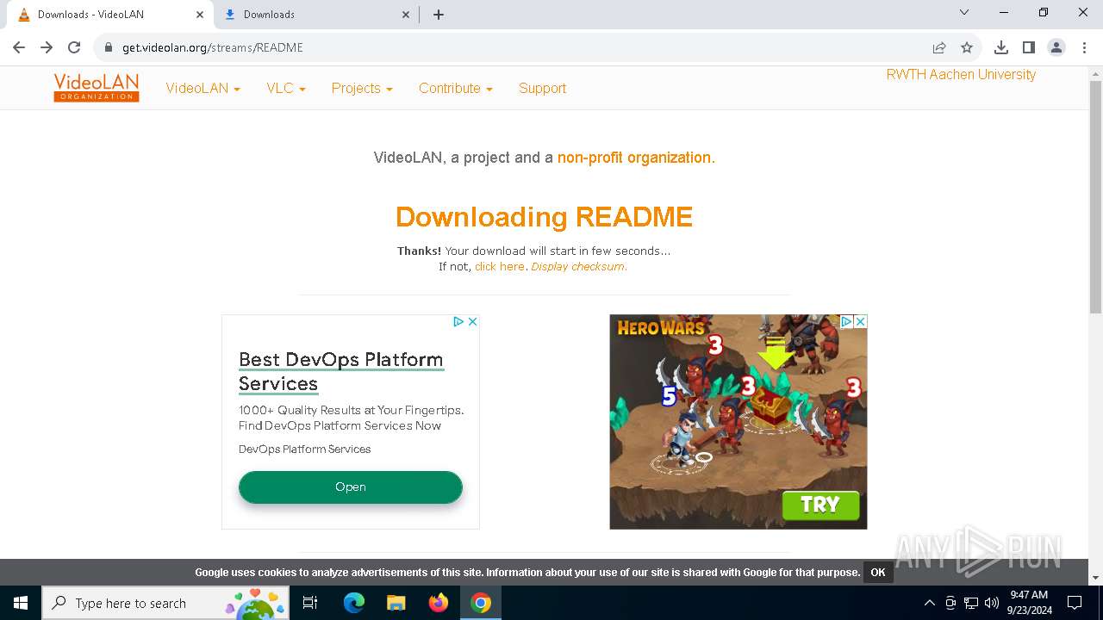Share this page using the share icon
This screenshot has height=620, width=1103.
pos(939,47)
